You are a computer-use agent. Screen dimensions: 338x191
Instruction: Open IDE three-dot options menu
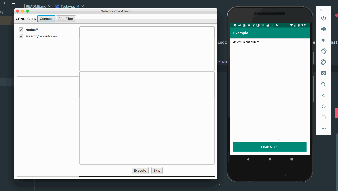coord(5,4)
